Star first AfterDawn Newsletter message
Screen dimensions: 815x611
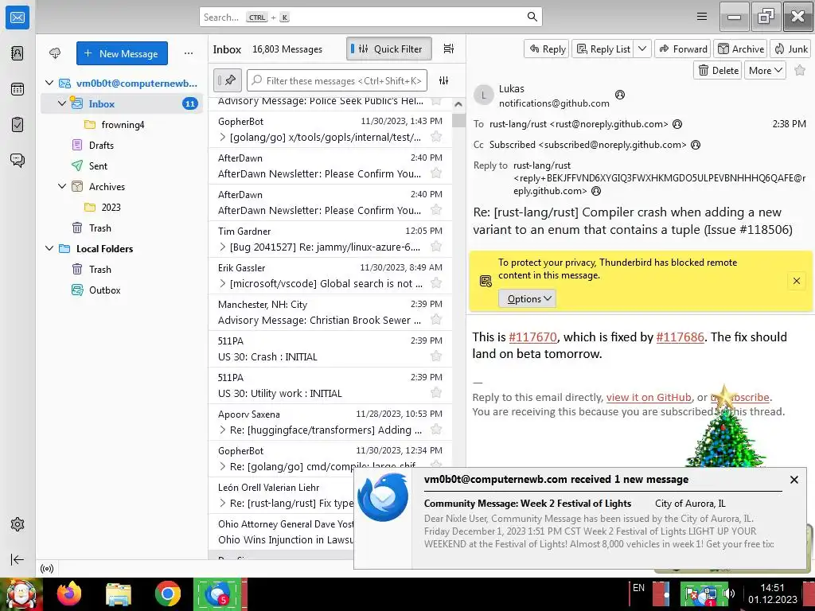436,173
